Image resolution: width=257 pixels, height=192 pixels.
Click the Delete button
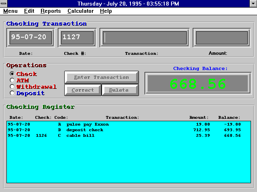[x=120, y=90]
